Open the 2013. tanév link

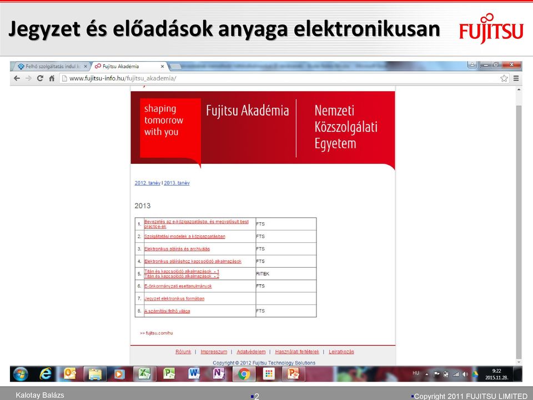point(177,183)
